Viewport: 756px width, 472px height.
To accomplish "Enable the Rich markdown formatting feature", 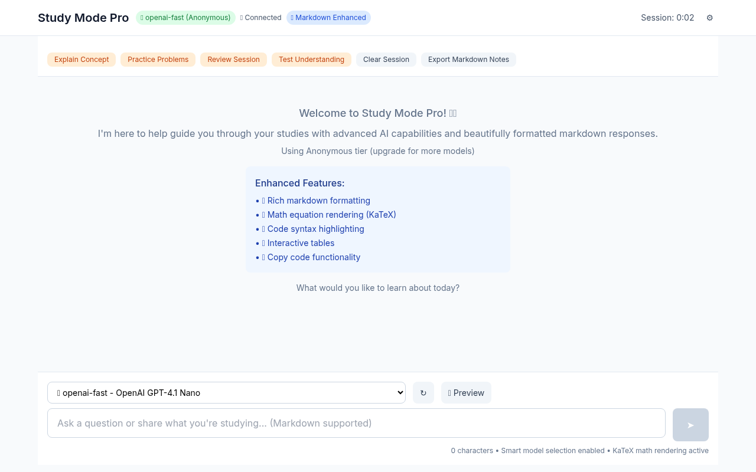I will click(x=318, y=201).
